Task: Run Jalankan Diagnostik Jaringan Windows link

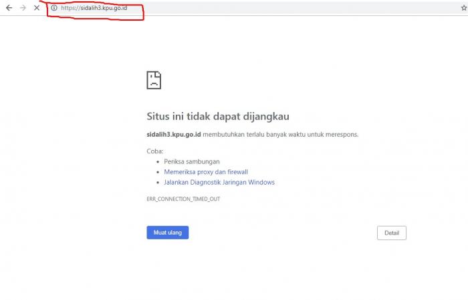Action: 219,182
